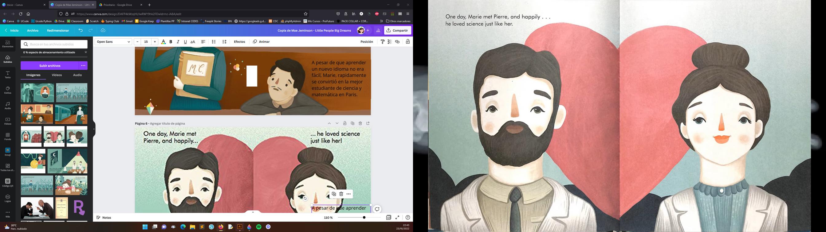Image resolution: width=826 pixels, height=232 pixels.
Task: Duplicate the selected element via floating toolbar
Action: (334, 194)
